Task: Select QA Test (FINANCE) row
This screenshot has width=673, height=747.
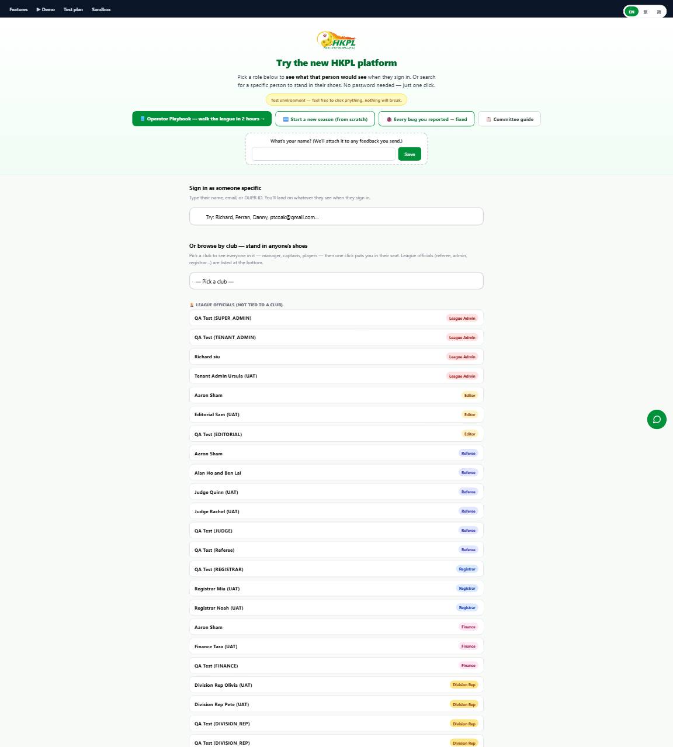Action: tap(336, 666)
